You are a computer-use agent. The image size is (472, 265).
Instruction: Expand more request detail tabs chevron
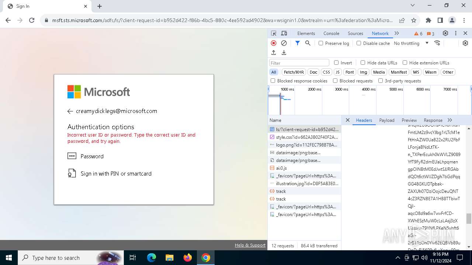(x=450, y=120)
